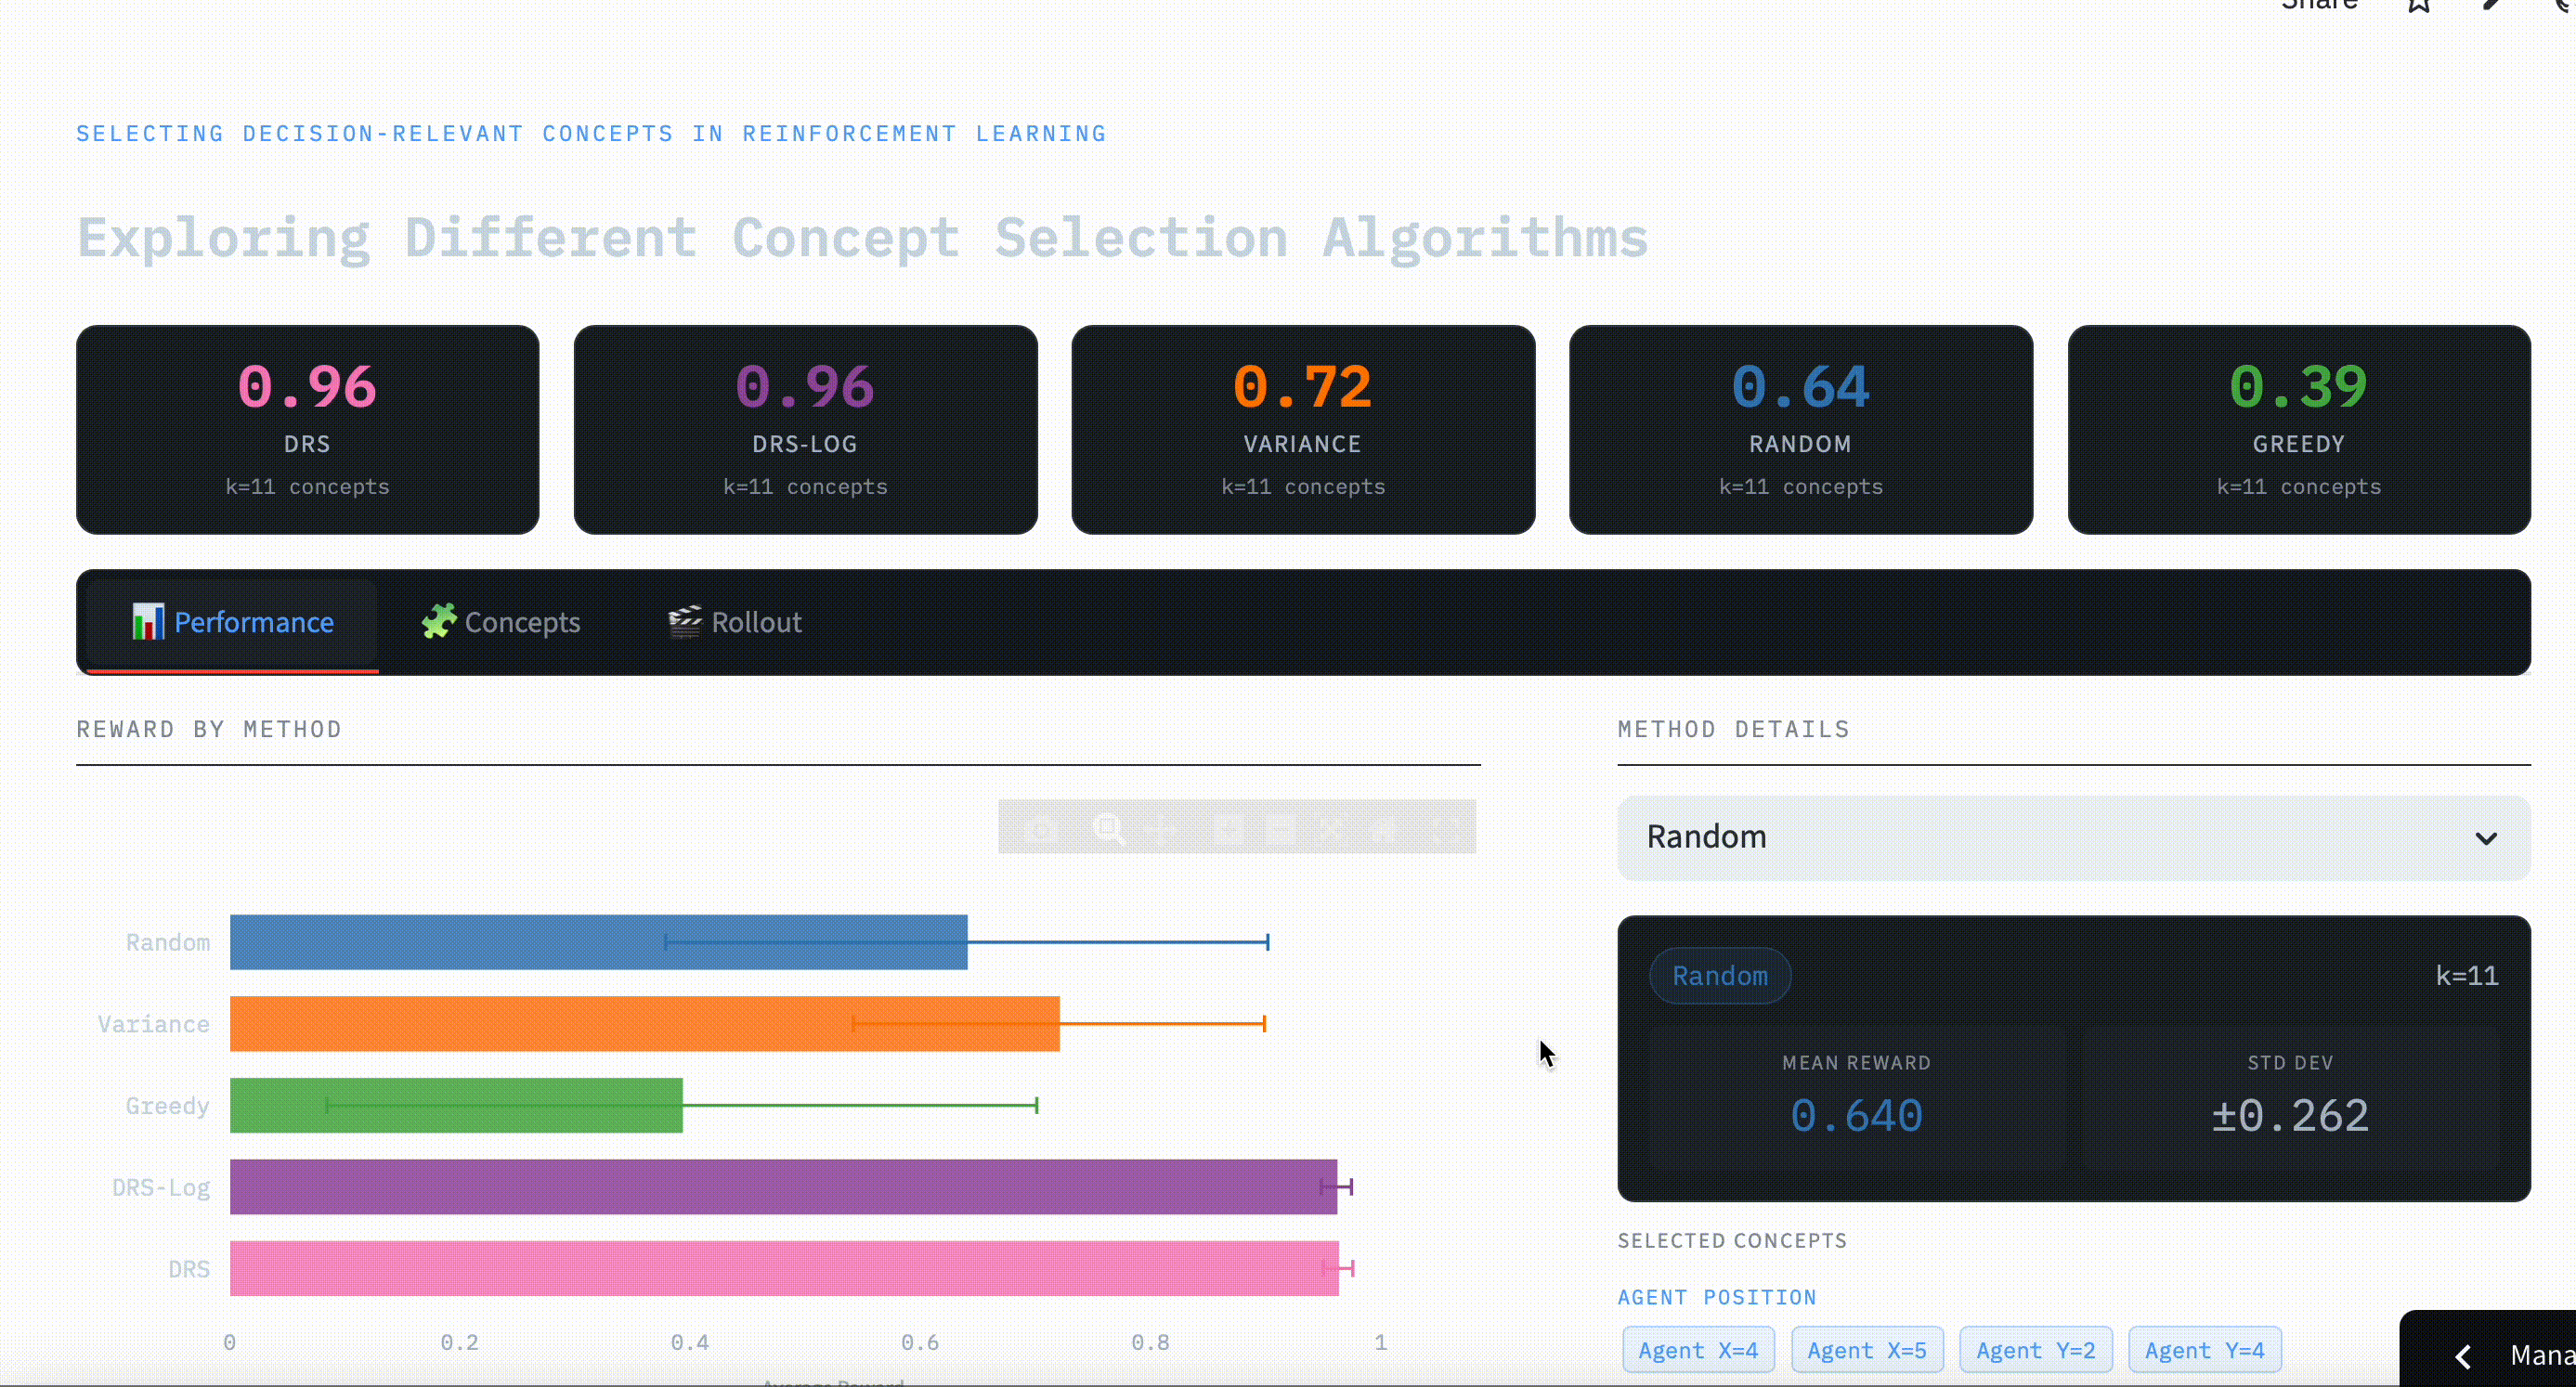
Task: Click the purple DRS-Log bar
Action: [782, 1186]
